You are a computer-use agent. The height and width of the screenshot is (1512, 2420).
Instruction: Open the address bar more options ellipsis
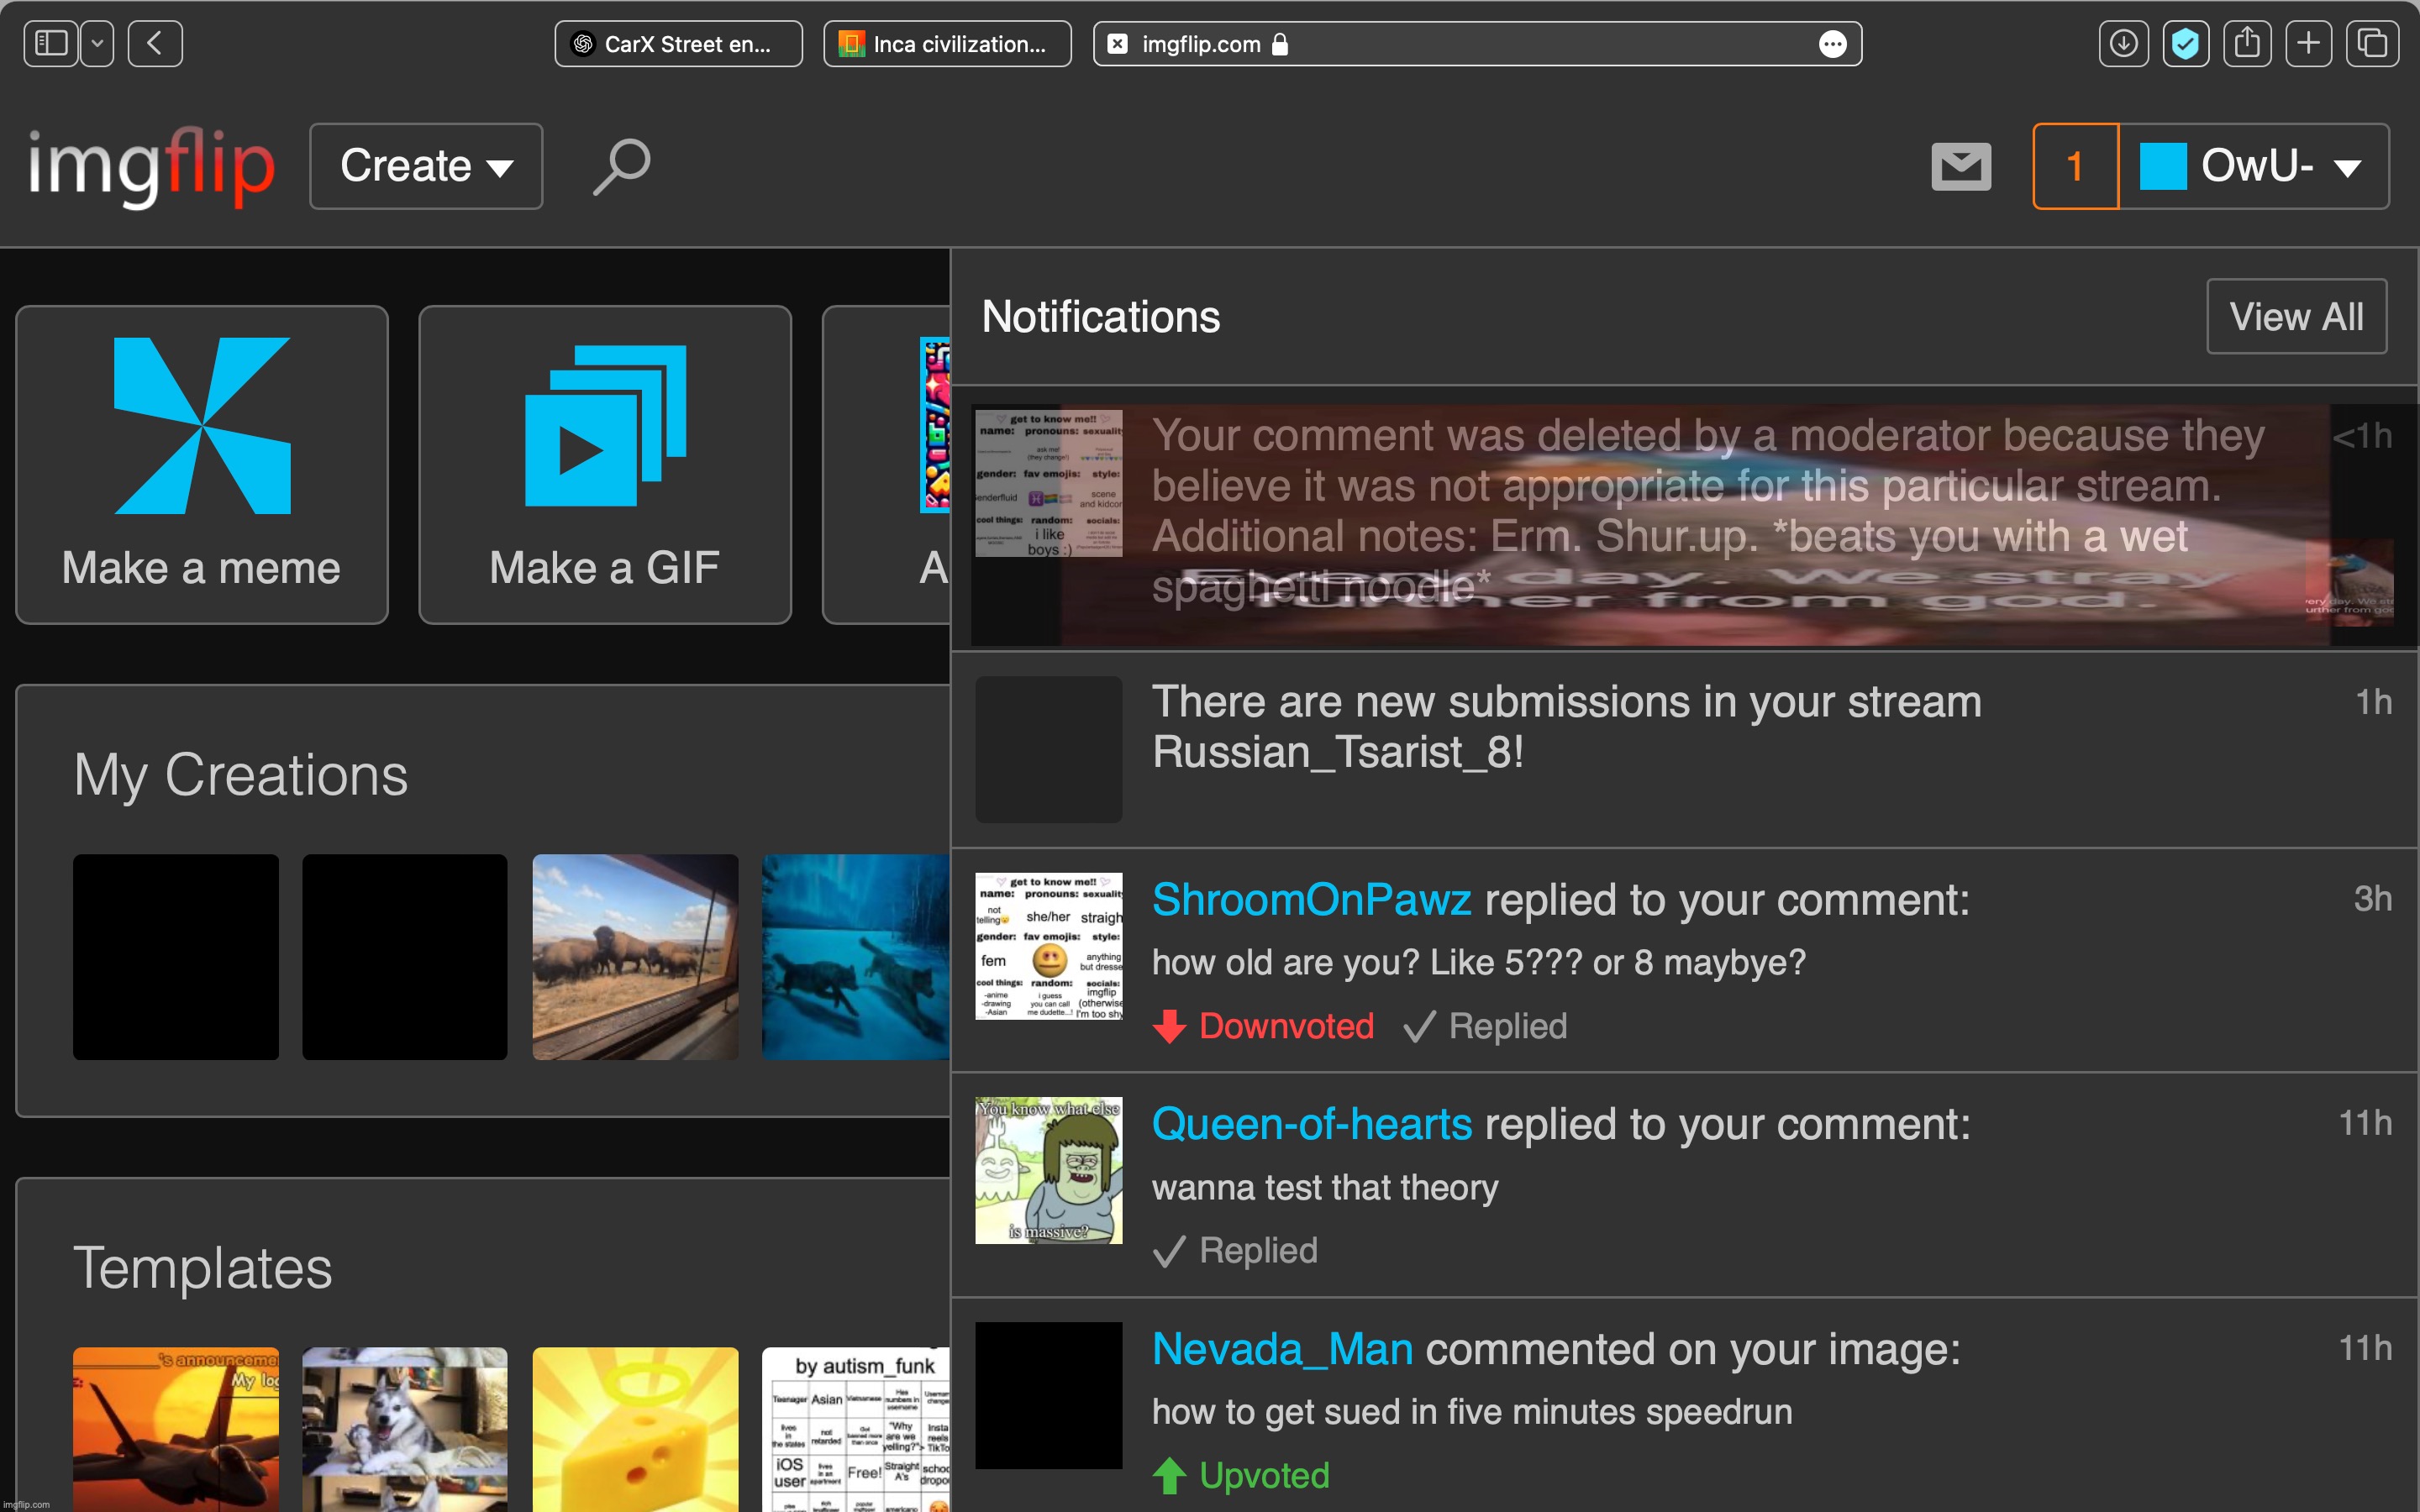[1832, 44]
